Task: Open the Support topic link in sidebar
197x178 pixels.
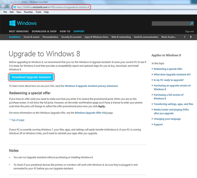Action: [x=158, y=124]
